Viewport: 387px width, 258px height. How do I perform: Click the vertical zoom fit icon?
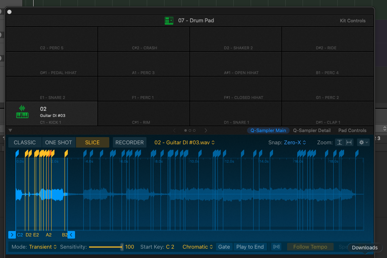coord(339,142)
